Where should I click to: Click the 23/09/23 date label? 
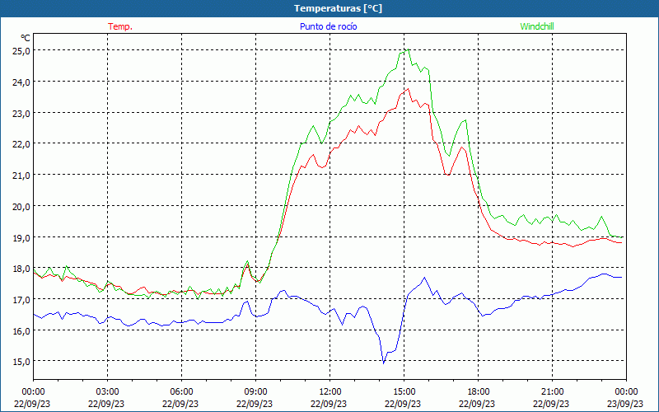625,404
